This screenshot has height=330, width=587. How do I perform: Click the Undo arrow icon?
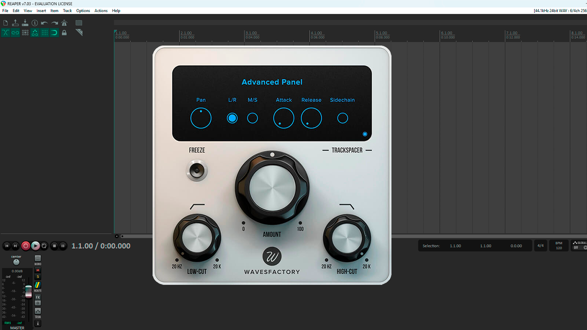(x=45, y=23)
